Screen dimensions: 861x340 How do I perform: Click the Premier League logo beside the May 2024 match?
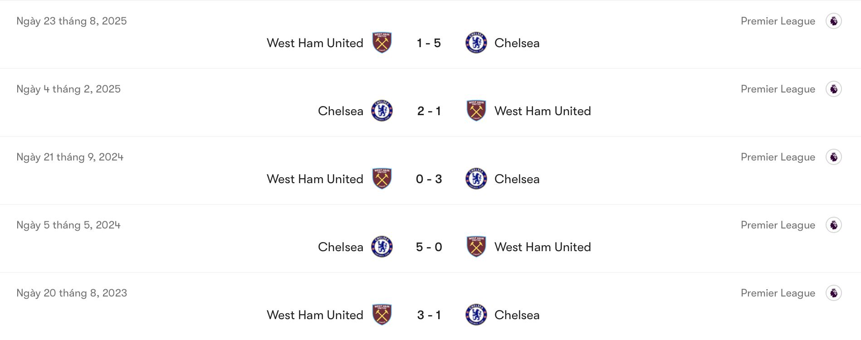(834, 225)
